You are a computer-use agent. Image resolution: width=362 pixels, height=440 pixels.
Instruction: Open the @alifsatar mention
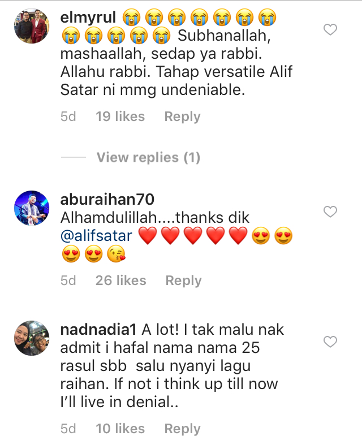click(x=96, y=236)
